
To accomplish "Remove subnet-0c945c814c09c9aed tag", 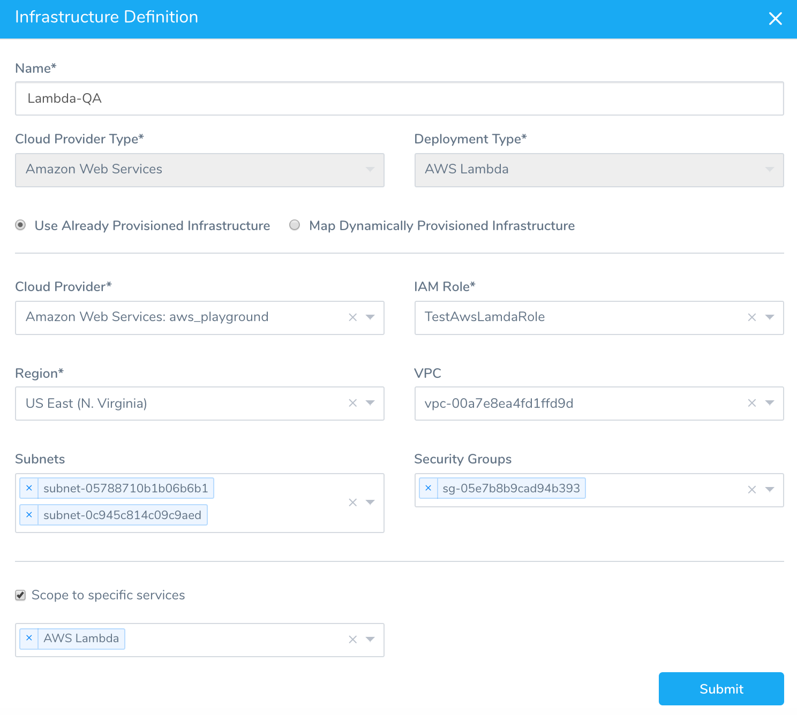I will point(29,515).
